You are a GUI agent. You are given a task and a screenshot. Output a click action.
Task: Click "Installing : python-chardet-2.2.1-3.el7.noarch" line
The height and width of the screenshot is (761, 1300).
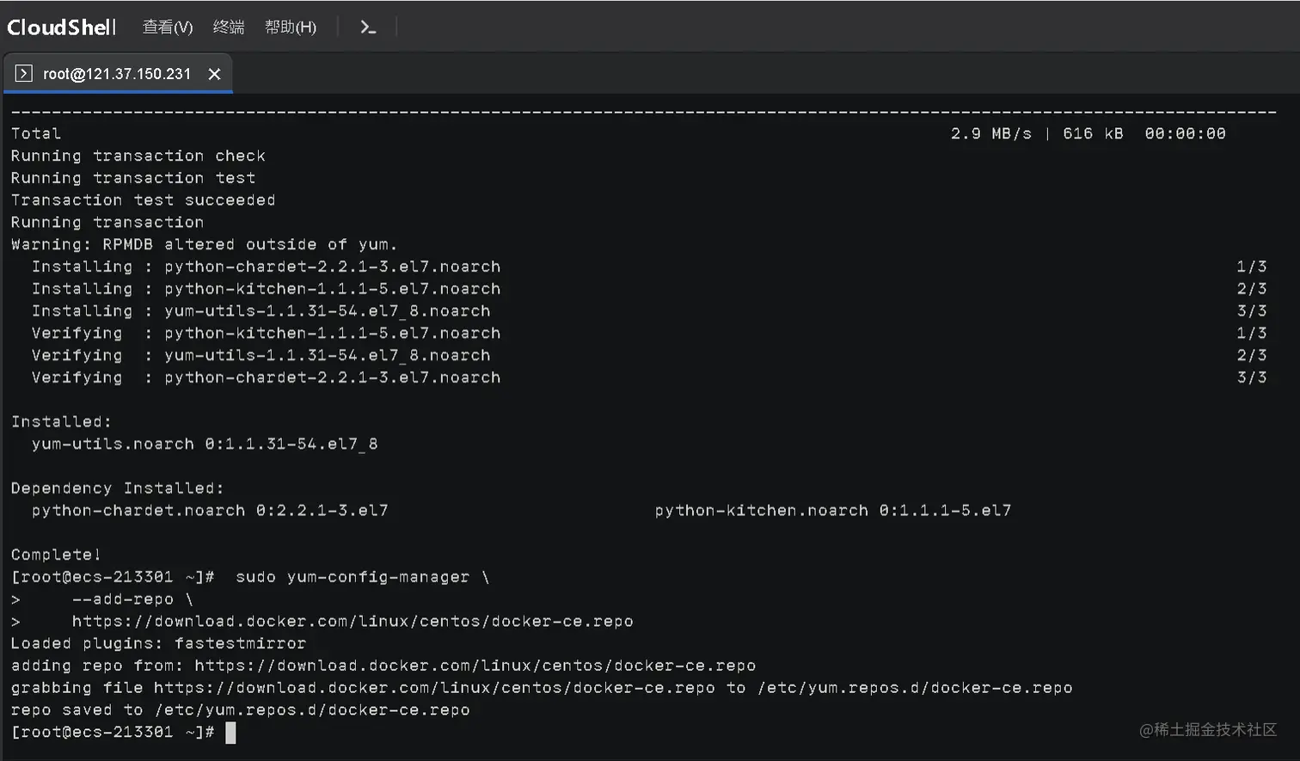click(x=266, y=267)
